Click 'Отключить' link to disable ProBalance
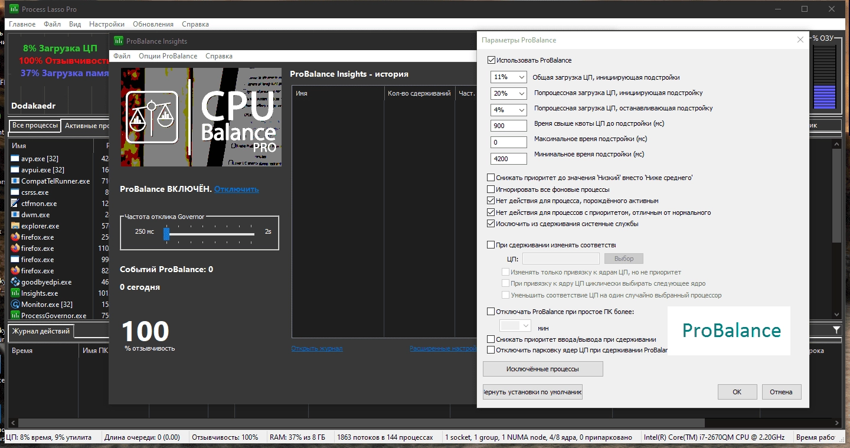 tap(236, 189)
